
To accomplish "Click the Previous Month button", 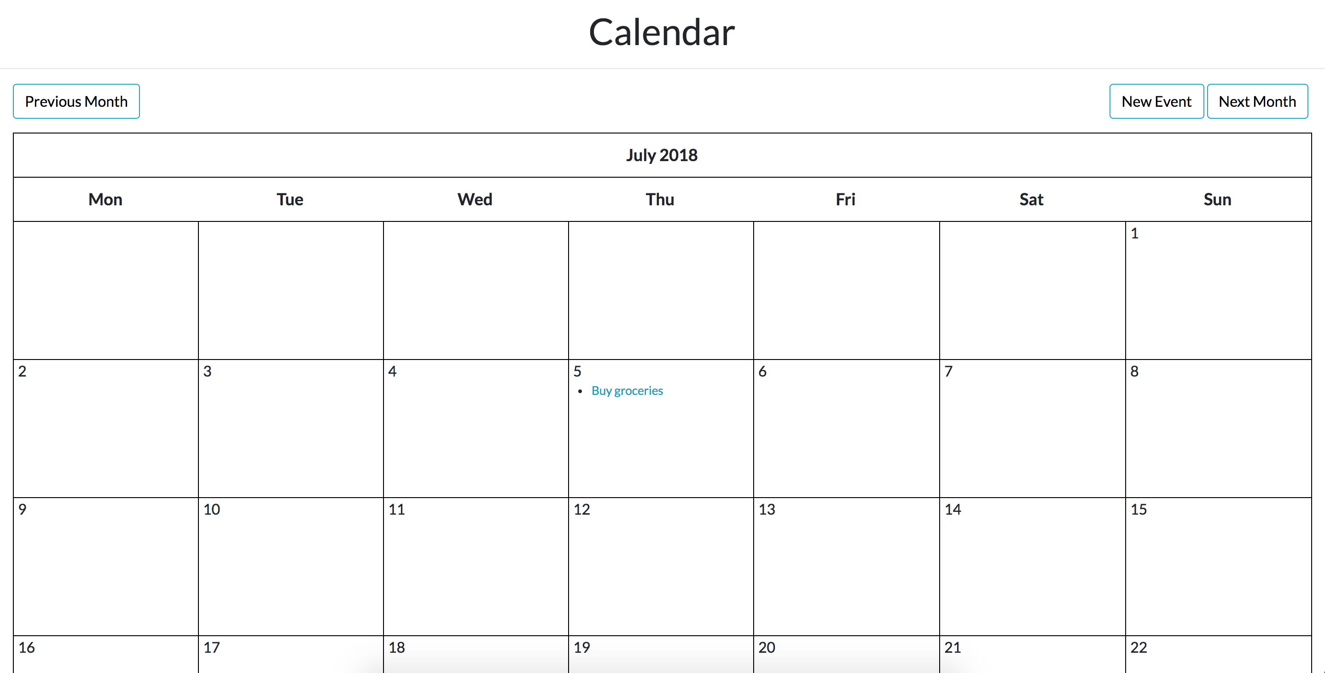I will (x=76, y=102).
